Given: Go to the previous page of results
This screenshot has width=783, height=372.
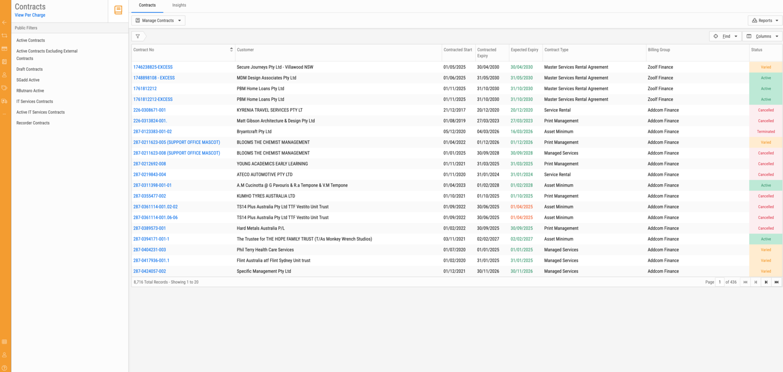Looking at the screenshot, I should 756,282.
